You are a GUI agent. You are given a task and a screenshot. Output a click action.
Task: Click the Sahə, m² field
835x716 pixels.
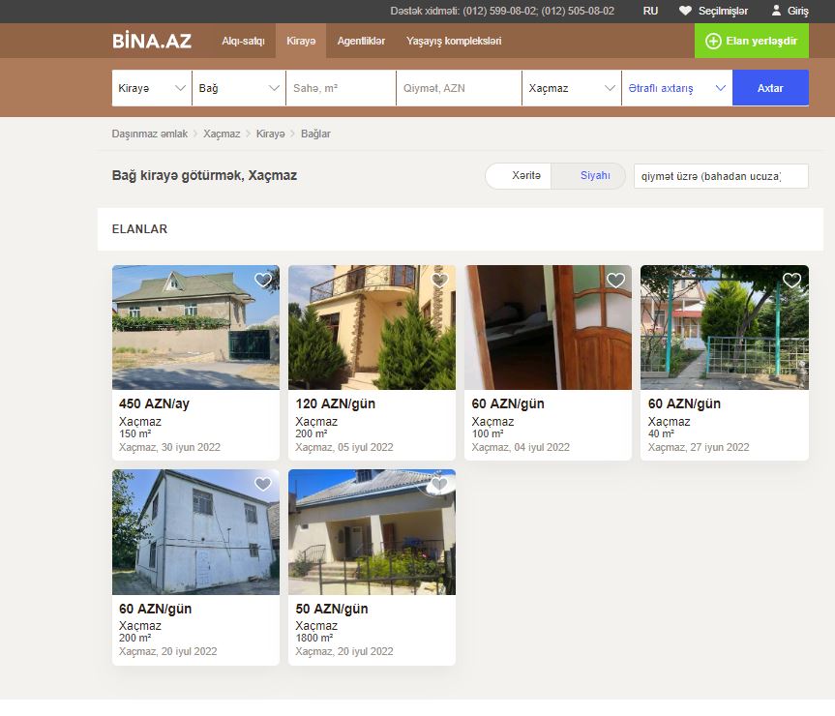[341, 88]
